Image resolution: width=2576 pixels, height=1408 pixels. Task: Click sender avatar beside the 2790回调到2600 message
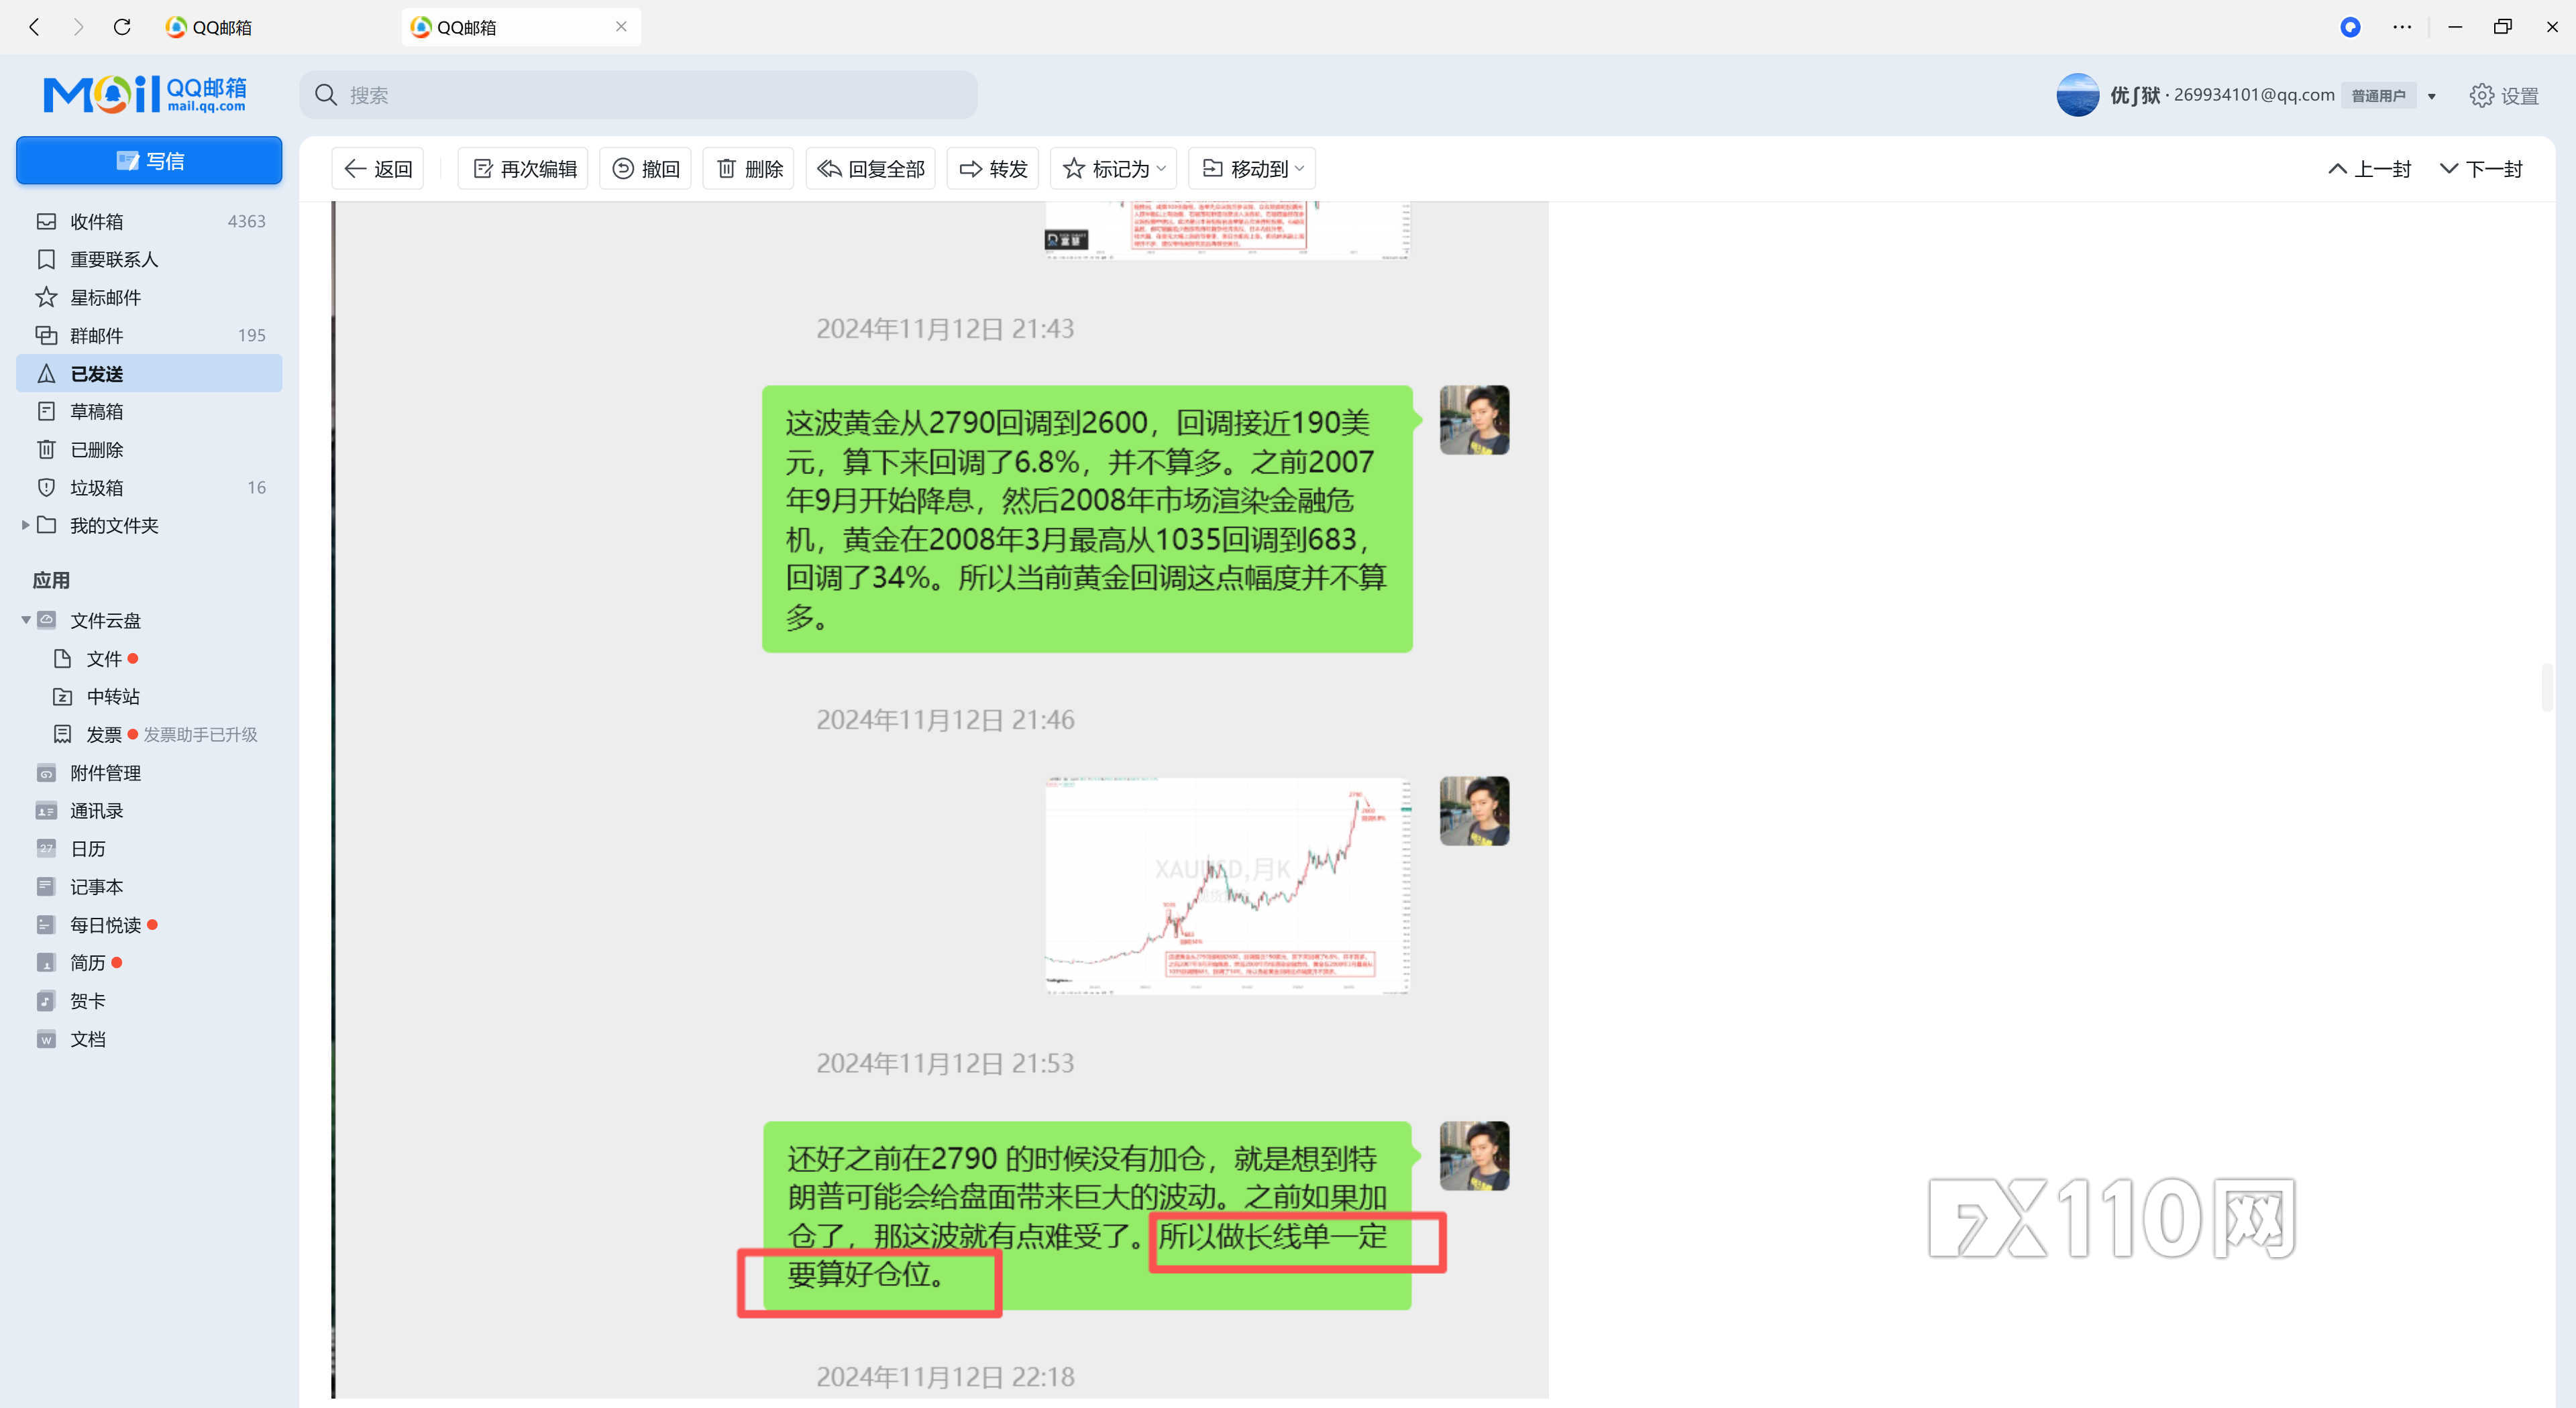1474,420
